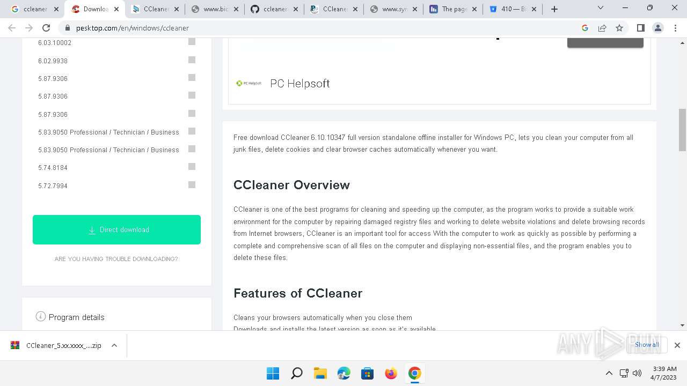Viewport: 687px width, 386px height.
Task: Select version 5.72.7994 in the list
Action: click(x=53, y=185)
